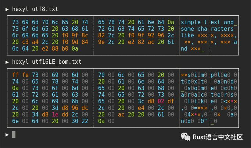Select 'ext and_' in the utf8 character panel
The image size is (251, 148).
[224, 22]
